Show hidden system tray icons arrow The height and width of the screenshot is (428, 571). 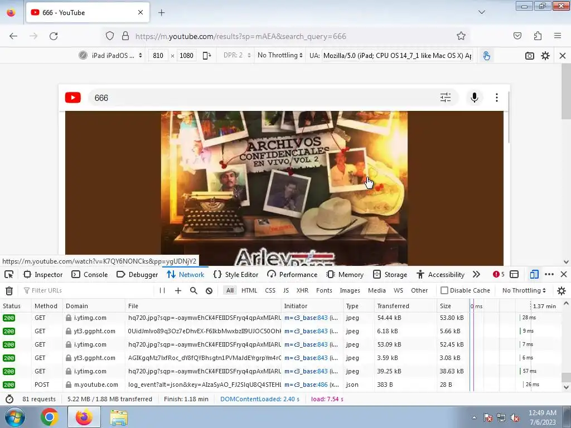[x=474, y=417]
